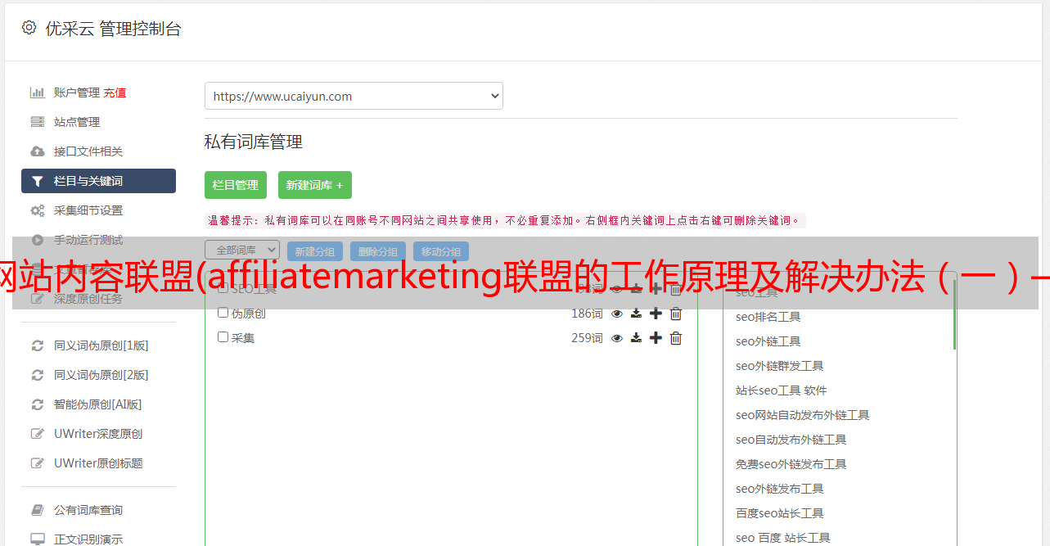Open the https://www.ucaiyun.com site dropdown
Screen dimensions: 1050x546
[x=354, y=96]
